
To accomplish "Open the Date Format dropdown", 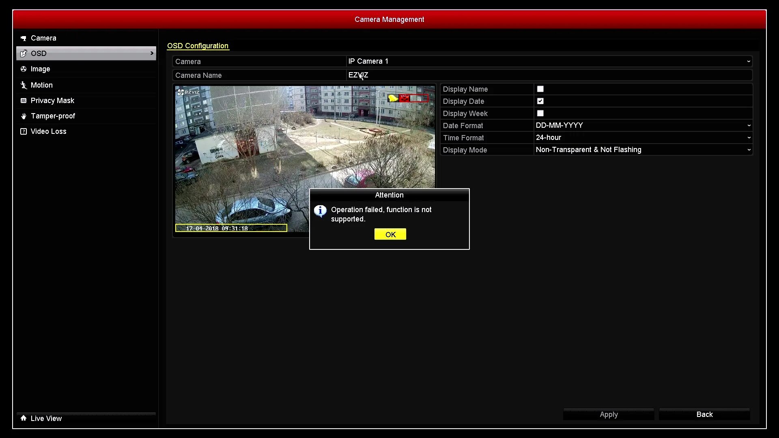I will [749, 125].
